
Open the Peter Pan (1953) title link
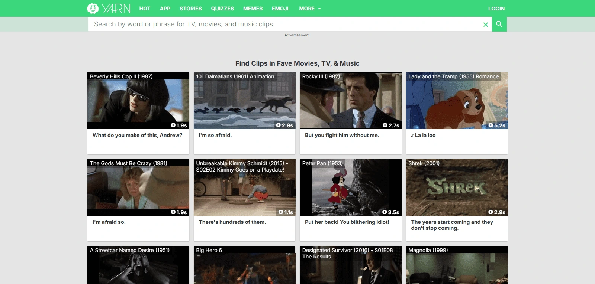coord(322,163)
